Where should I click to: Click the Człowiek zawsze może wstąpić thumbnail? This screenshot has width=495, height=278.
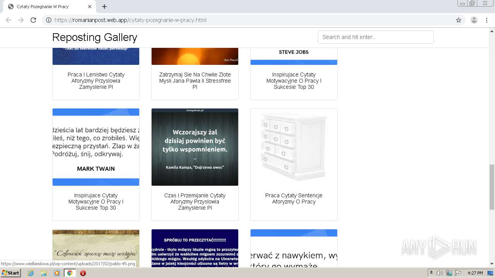[x=96, y=248]
